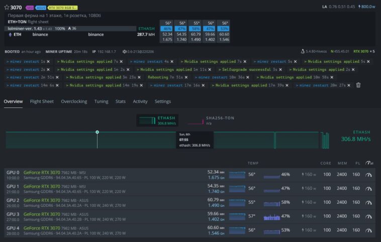Switch to the Overview tab
381x242 pixels.
[x=13, y=101]
